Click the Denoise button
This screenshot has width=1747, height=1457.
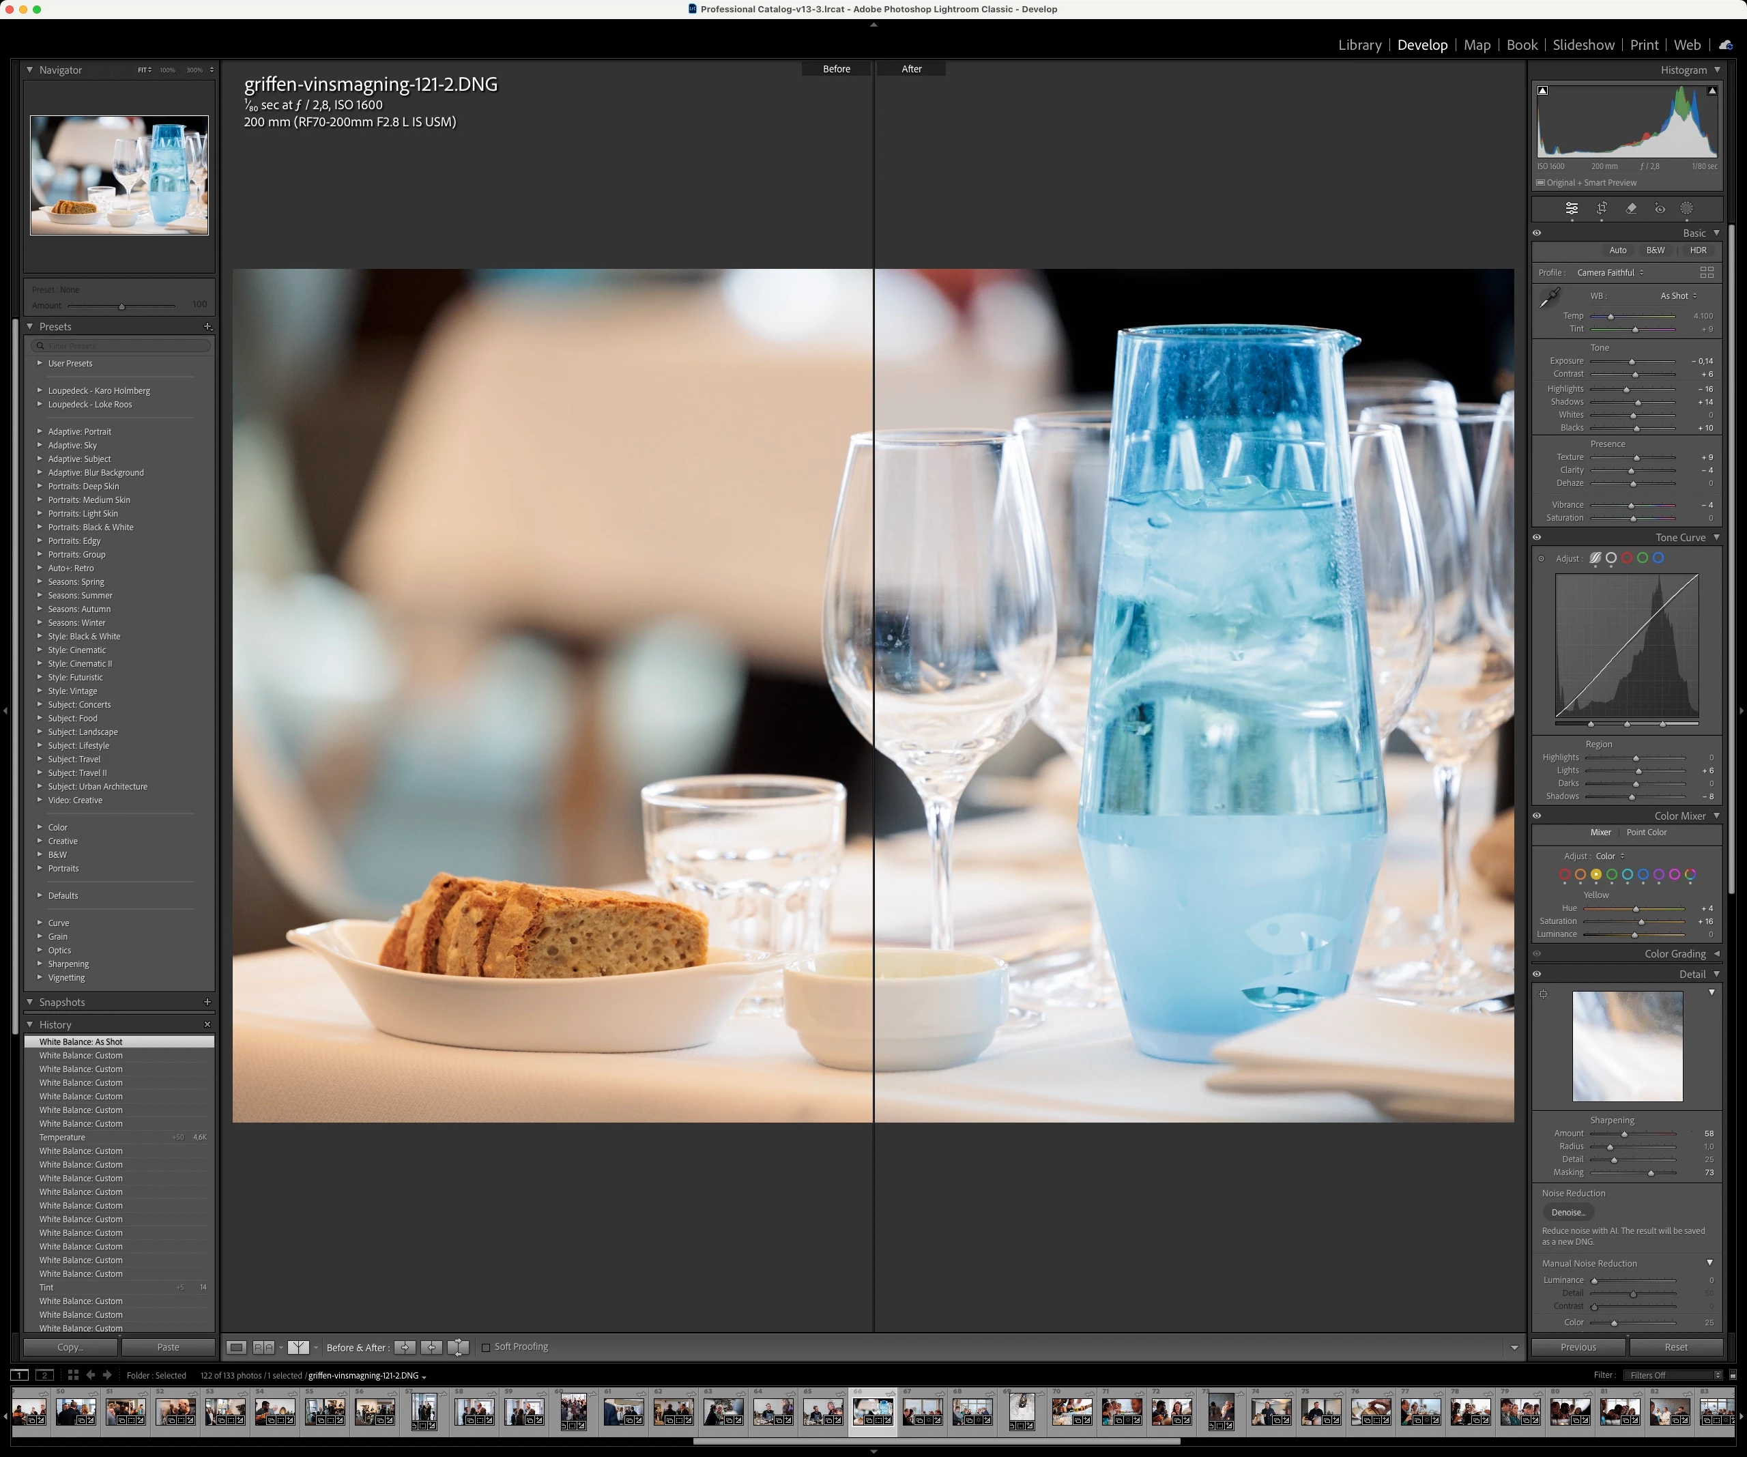(x=1568, y=1213)
